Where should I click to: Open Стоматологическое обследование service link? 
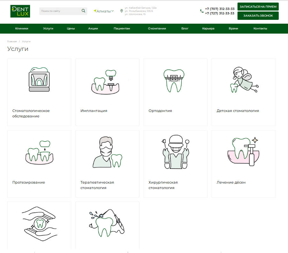tap(31, 113)
